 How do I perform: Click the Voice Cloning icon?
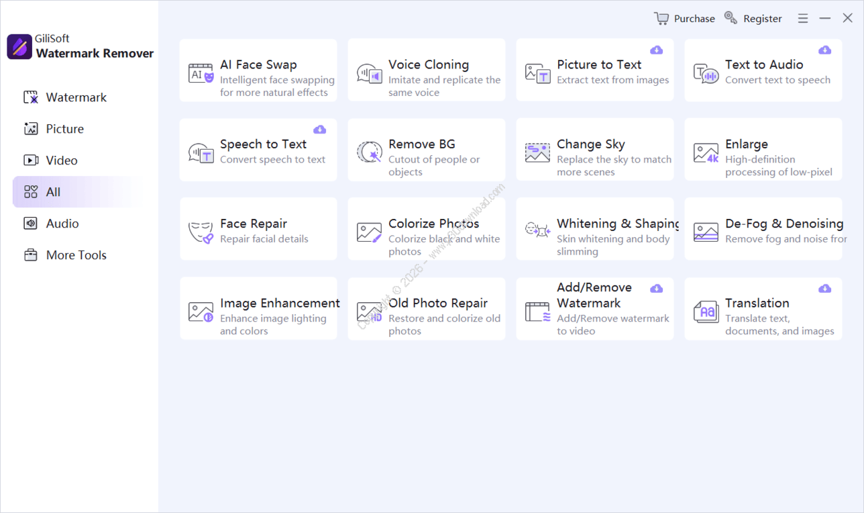[x=369, y=73]
